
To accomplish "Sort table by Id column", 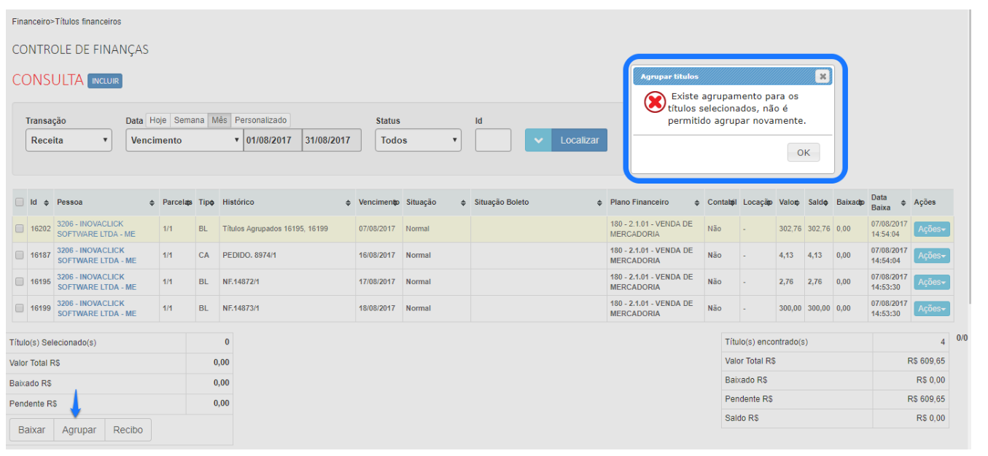I will (x=47, y=203).
